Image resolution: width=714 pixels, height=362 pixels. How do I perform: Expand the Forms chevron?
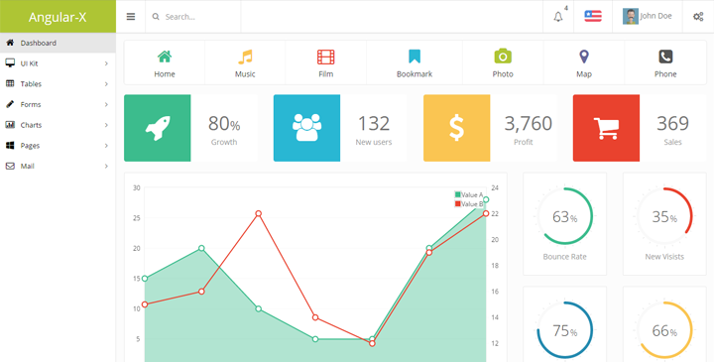coord(106,104)
